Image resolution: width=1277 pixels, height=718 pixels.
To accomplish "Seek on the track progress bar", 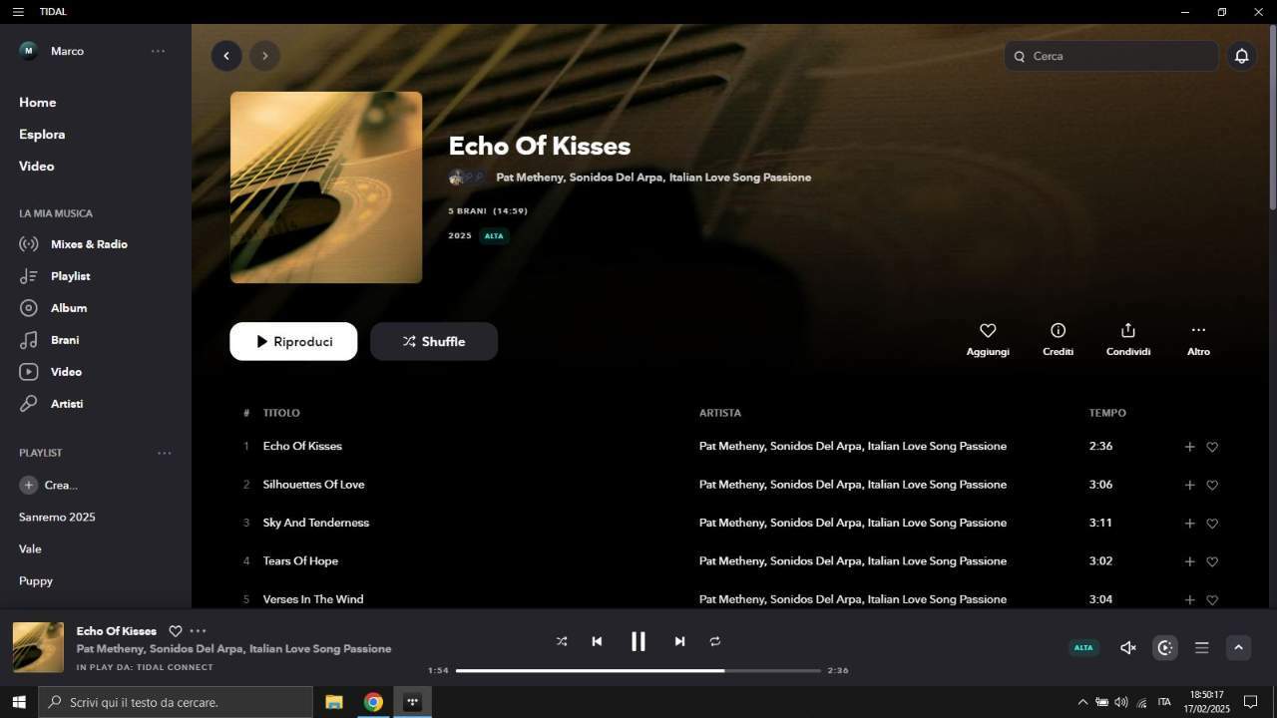I will coord(638,670).
